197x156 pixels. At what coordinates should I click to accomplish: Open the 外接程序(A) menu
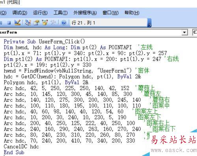tap(85, 13)
